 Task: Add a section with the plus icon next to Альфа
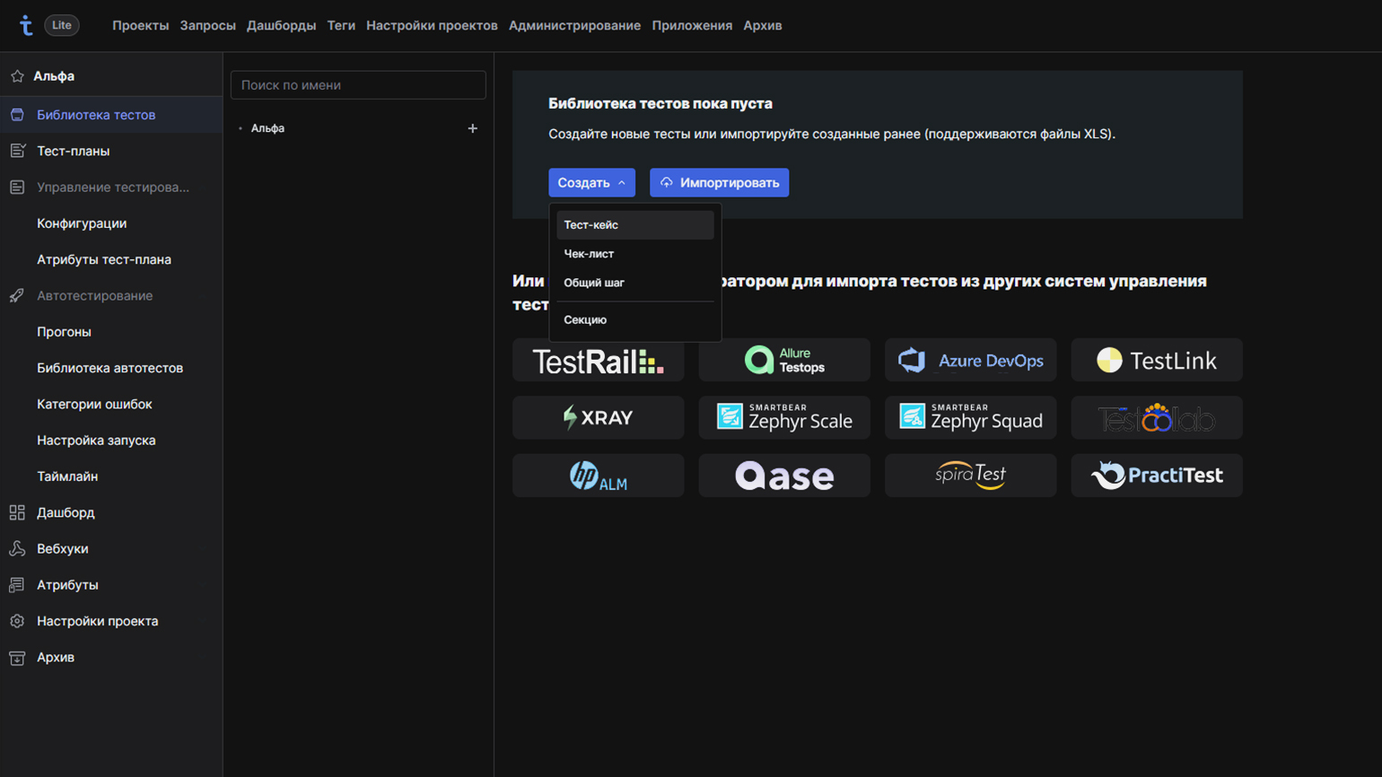coord(473,128)
